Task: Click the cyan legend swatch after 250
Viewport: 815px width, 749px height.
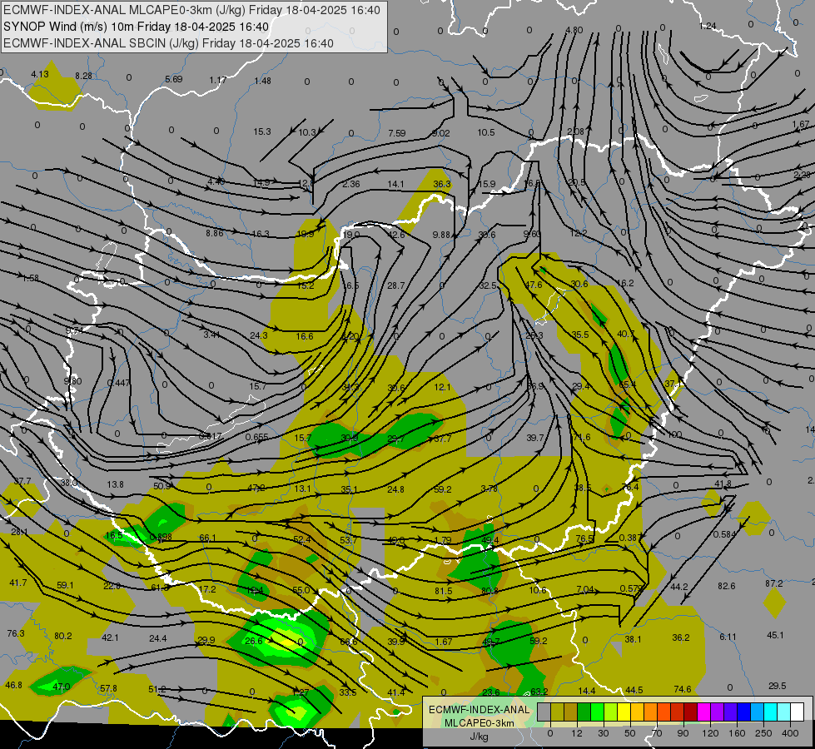Action: coord(772,712)
